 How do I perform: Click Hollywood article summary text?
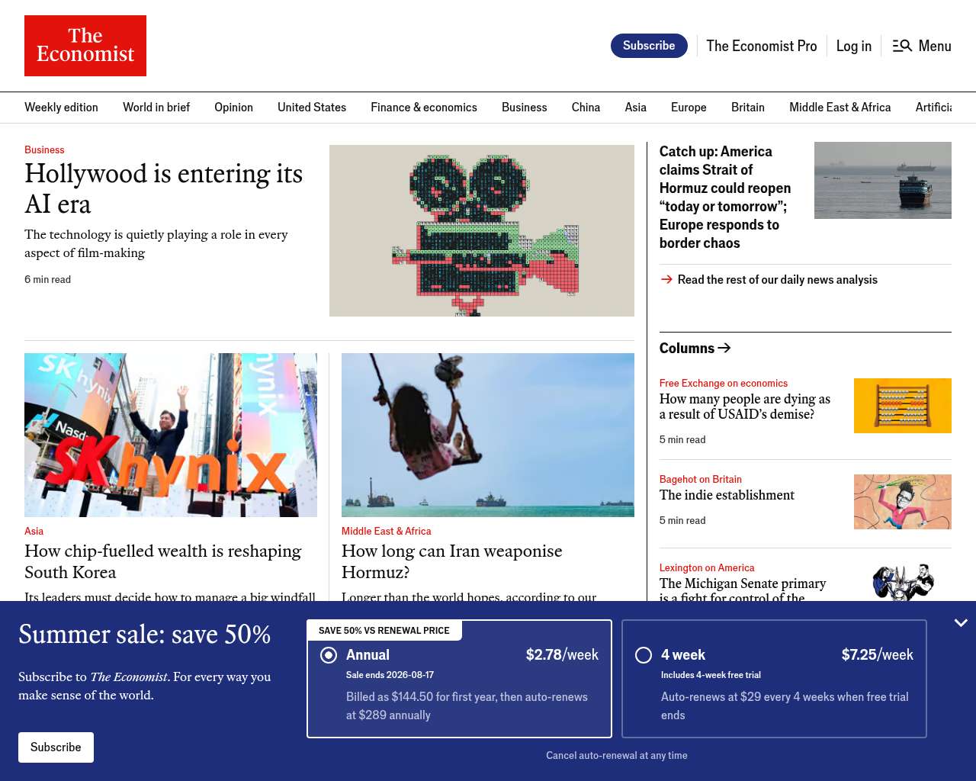pyautogui.click(x=156, y=243)
